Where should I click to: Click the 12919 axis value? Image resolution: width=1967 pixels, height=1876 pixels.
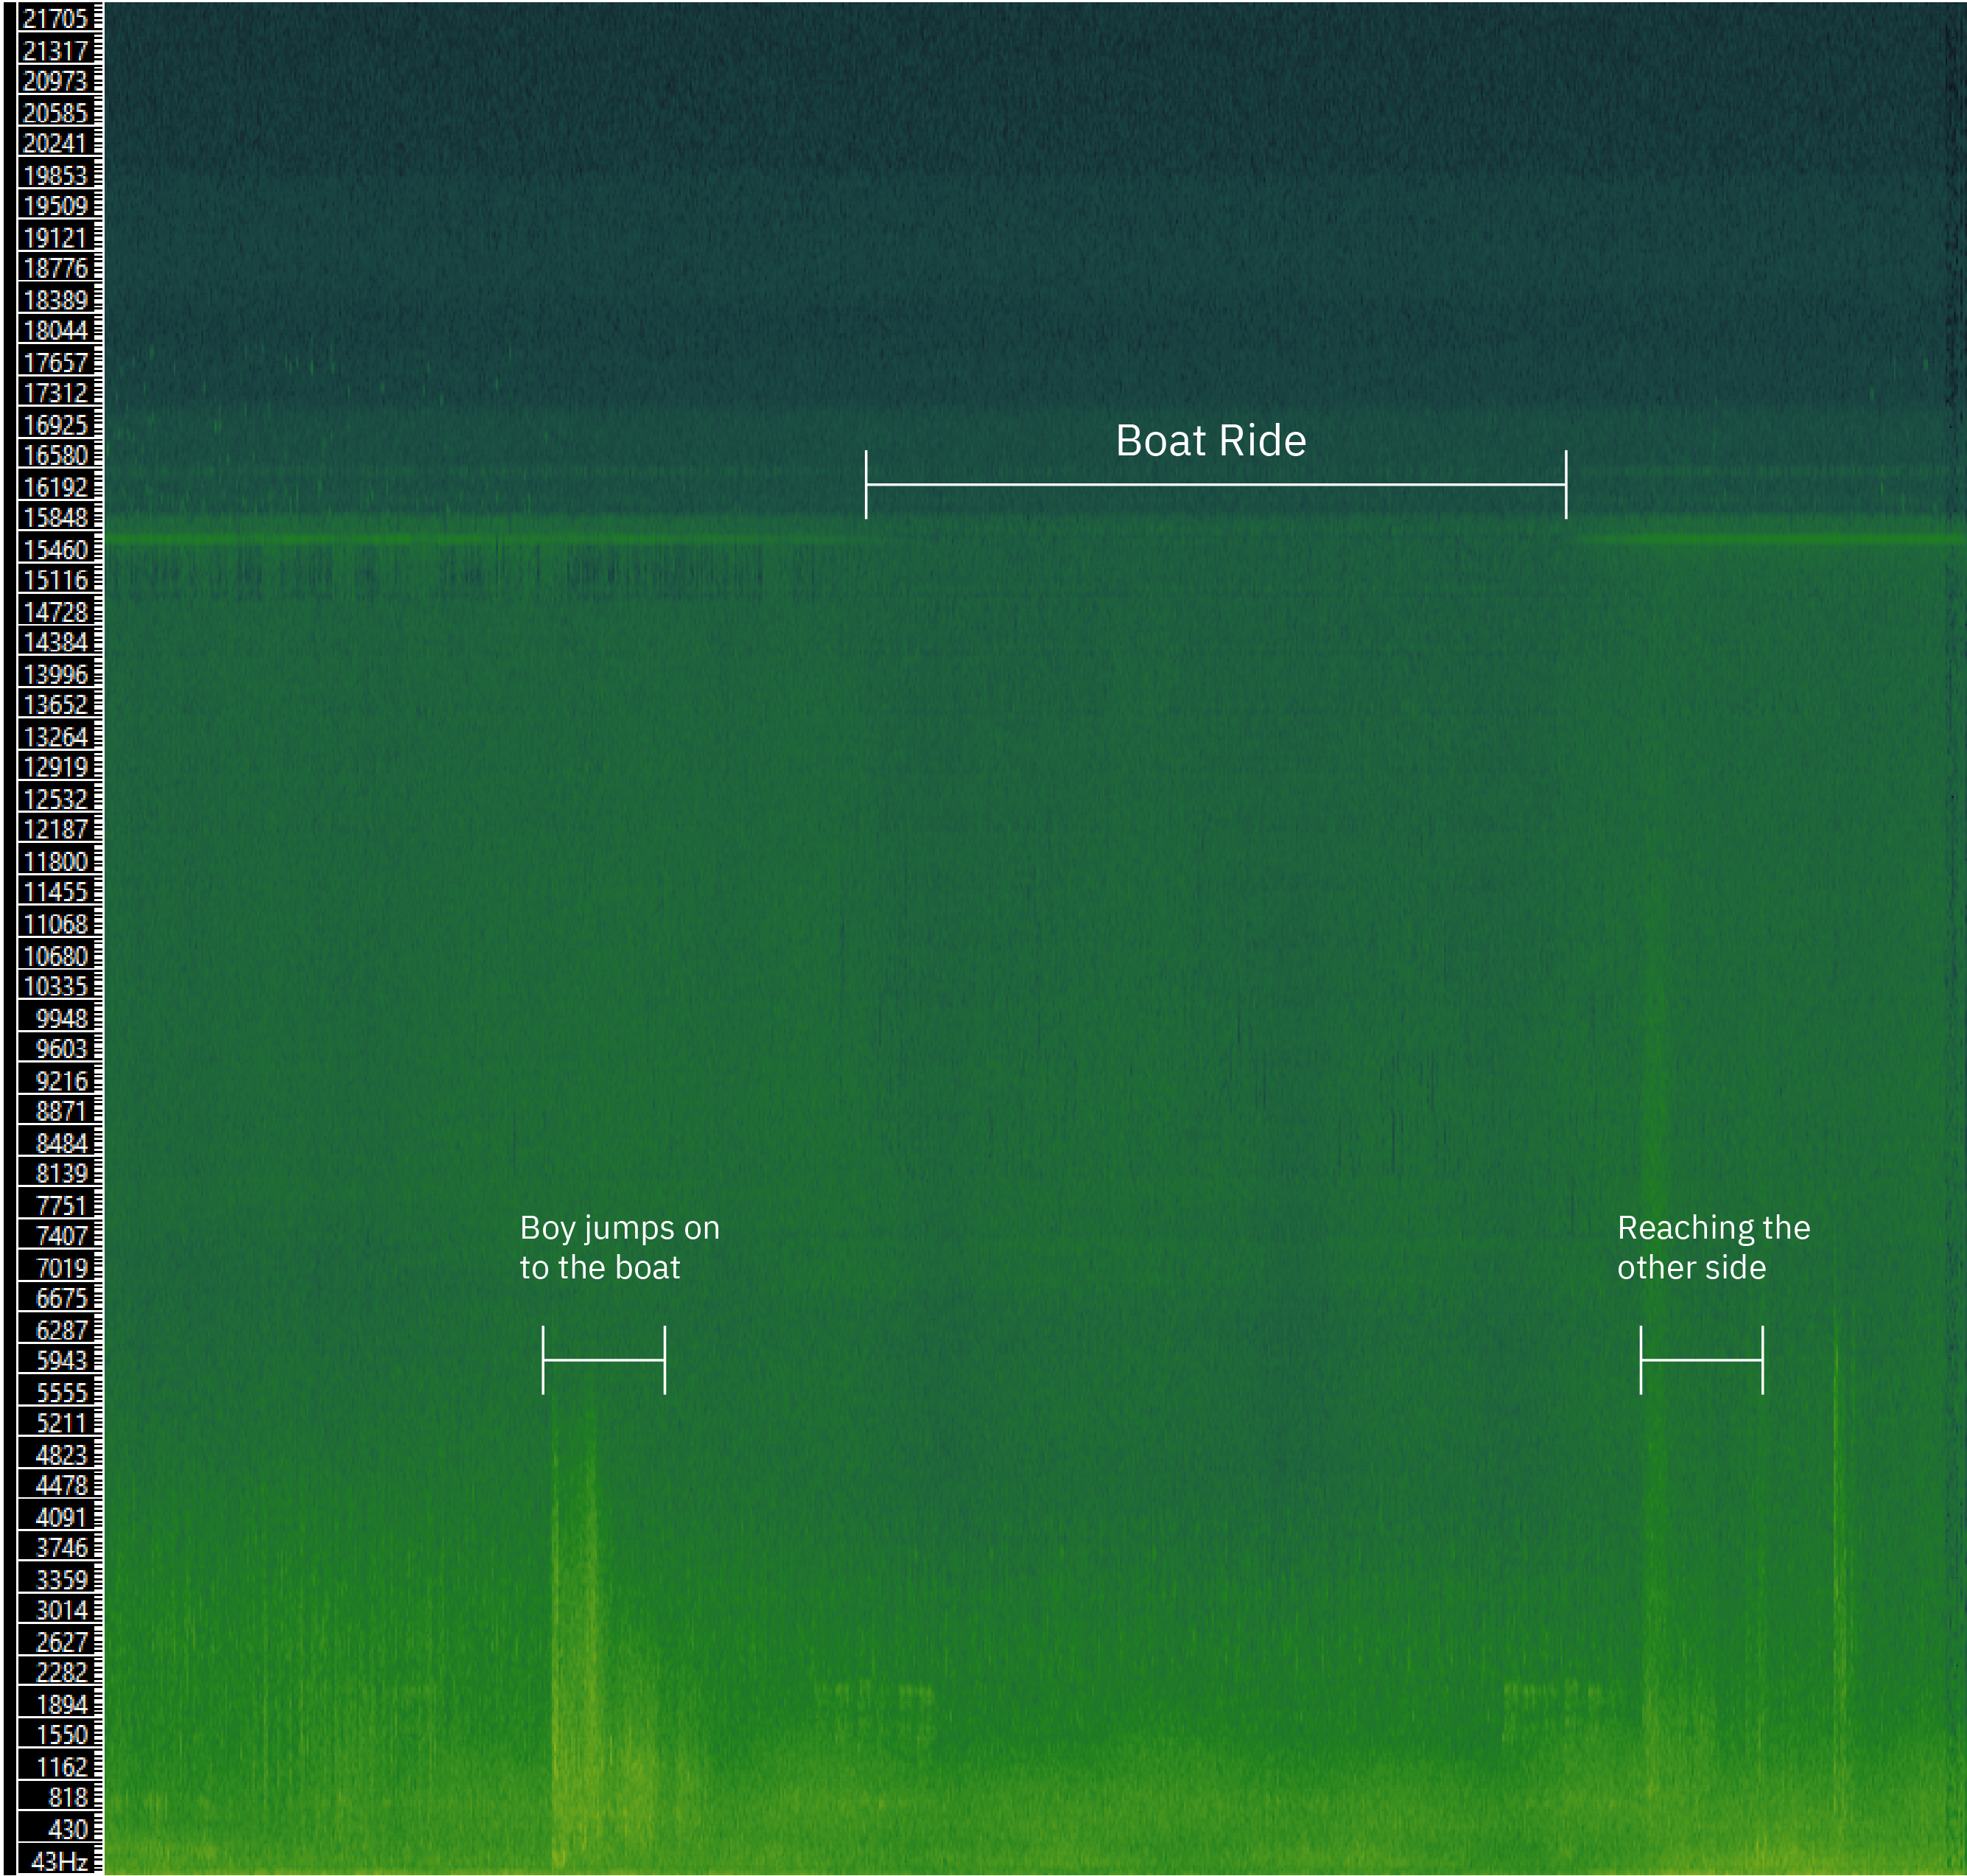56,767
